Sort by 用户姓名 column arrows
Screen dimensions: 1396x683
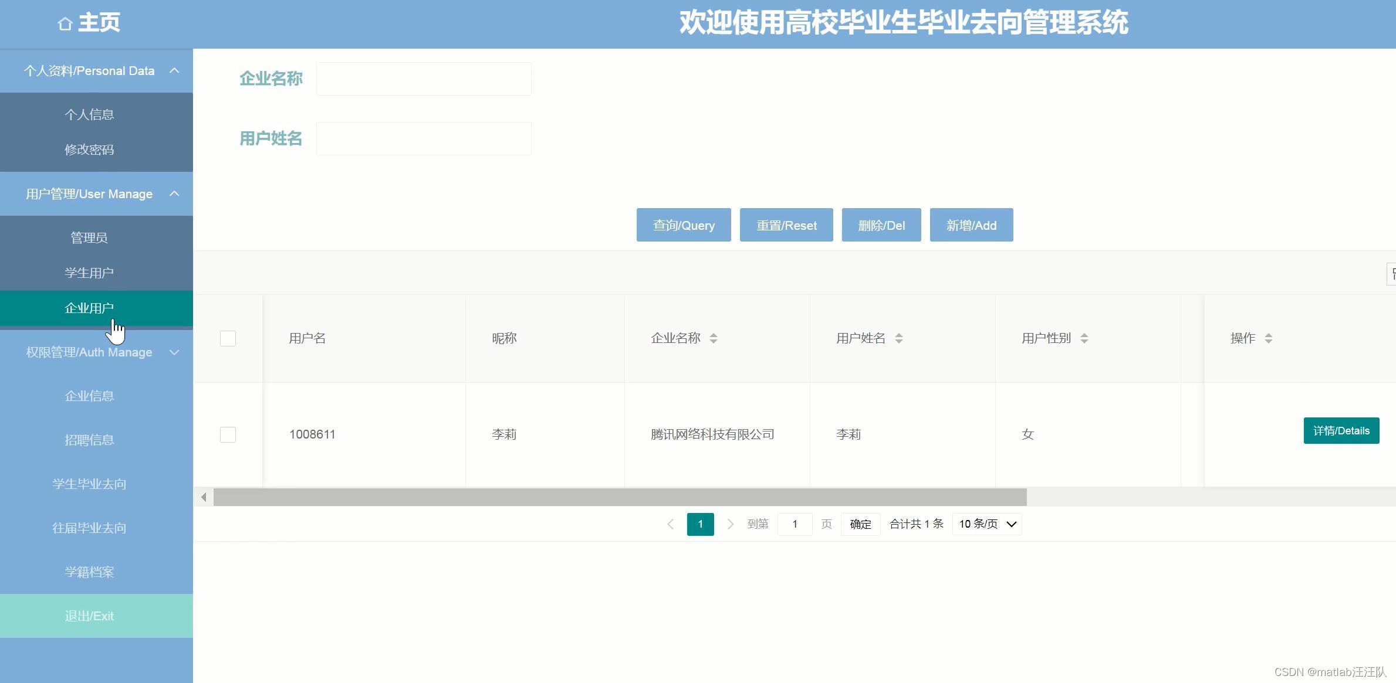[898, 338]
